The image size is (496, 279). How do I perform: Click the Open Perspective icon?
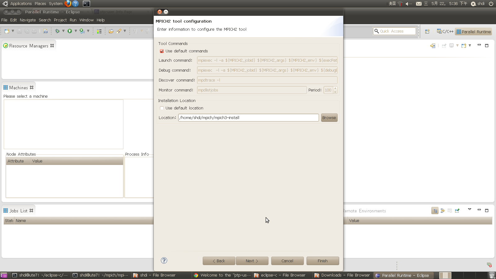pos(427,31)
